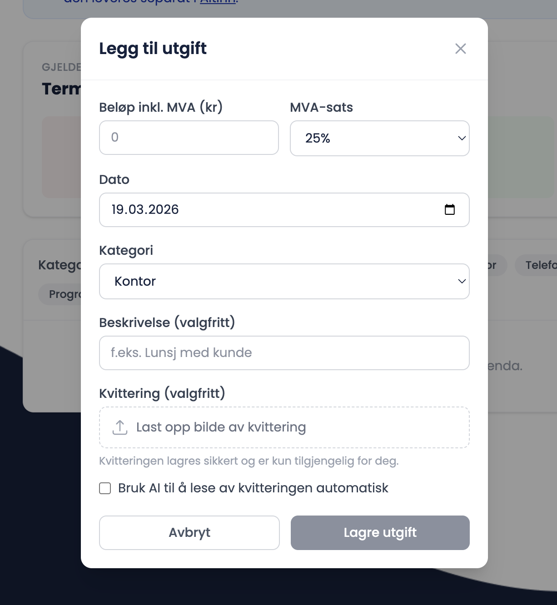
Task: Focus the Beskrivelse description input
Action: click(284, 353)
